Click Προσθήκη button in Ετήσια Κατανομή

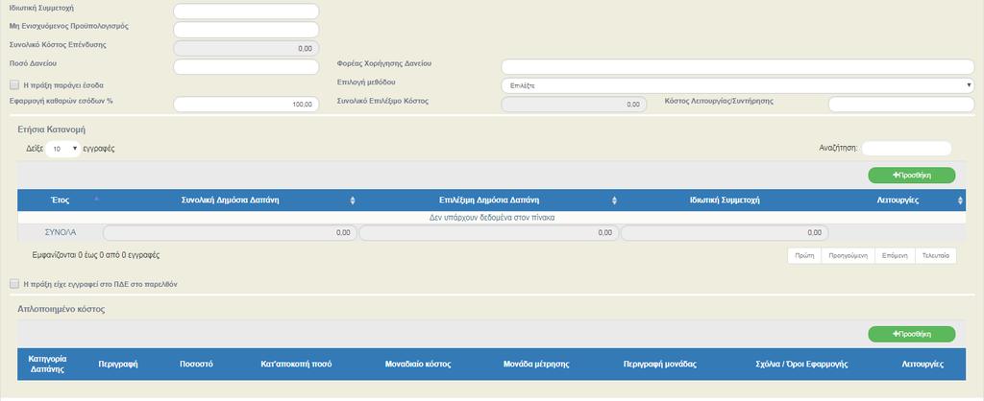[x=912, y=176]
